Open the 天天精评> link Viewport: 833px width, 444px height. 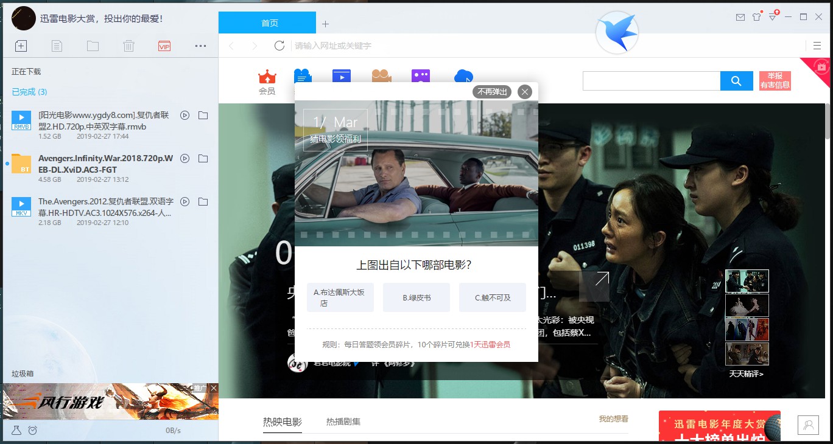[x=747, y=374]
